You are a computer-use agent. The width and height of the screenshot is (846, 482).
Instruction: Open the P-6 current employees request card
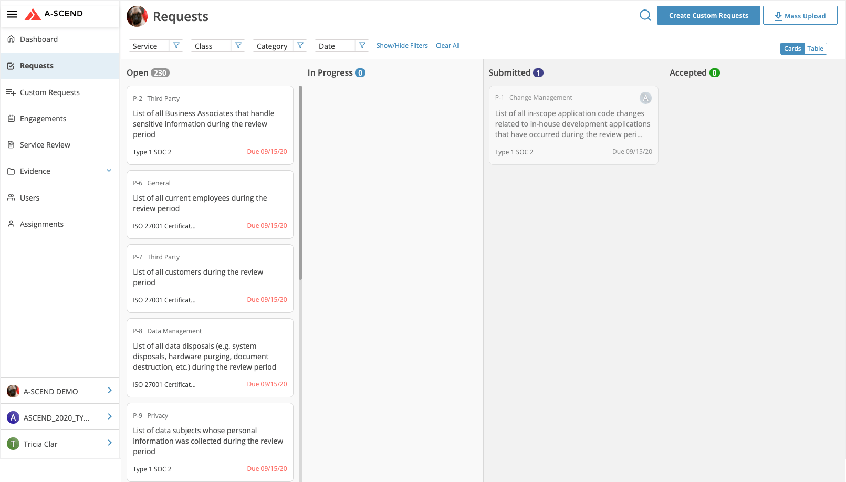pos(210,204)
